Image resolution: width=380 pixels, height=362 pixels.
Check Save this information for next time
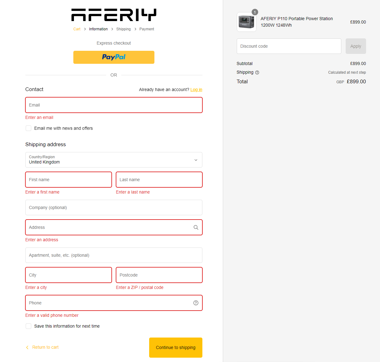pyautogui.click(x=28, y=326)
